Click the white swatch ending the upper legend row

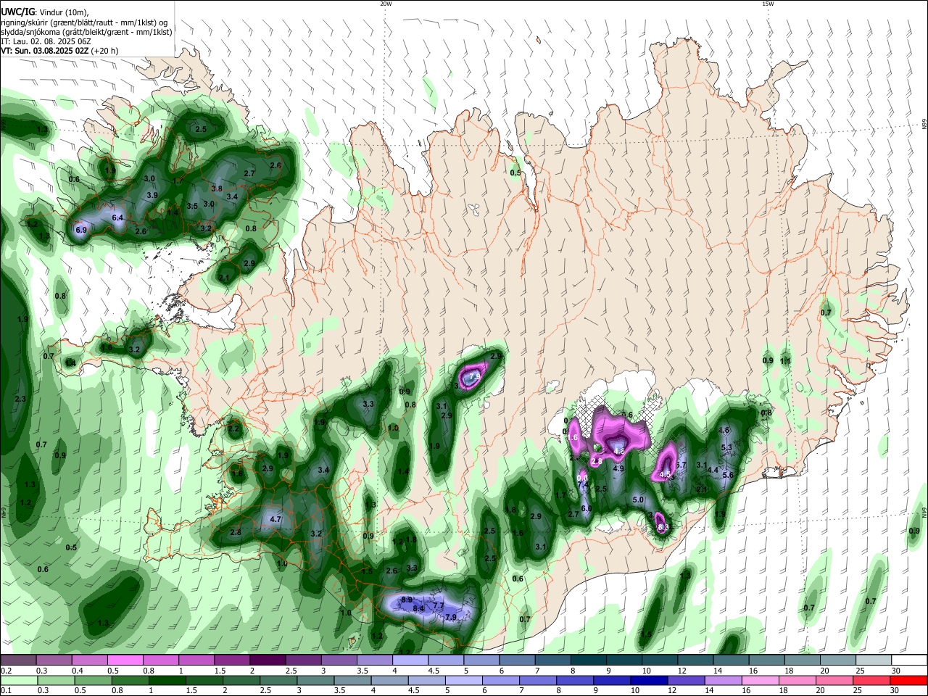(x=909, y=660)
